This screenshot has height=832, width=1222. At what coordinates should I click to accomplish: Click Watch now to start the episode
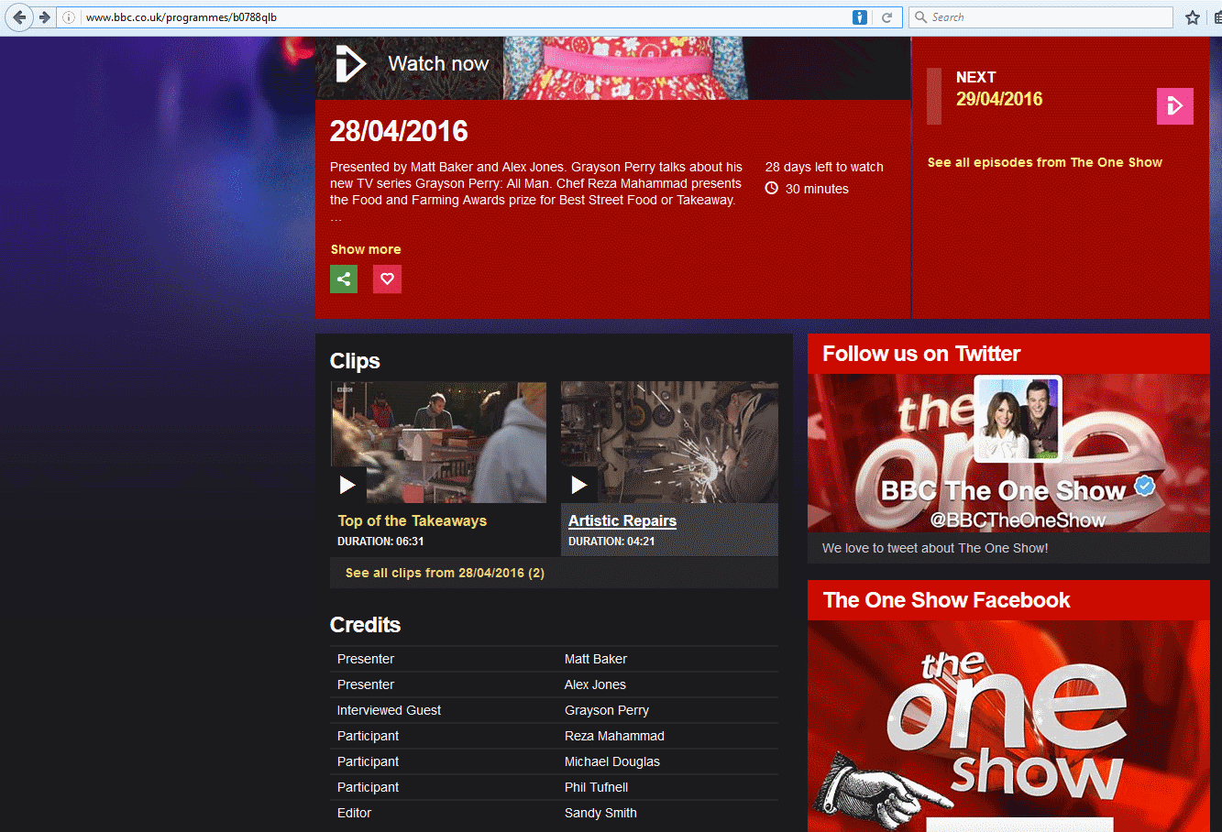(x=438, y=64)
